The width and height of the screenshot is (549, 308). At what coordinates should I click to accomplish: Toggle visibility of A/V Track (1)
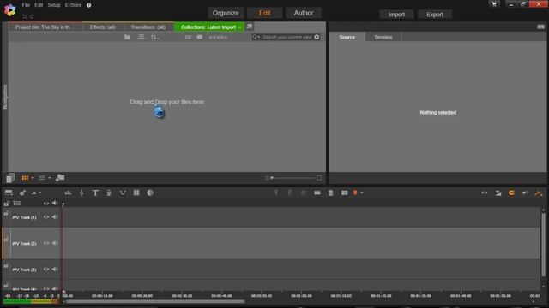pos(45,217)
